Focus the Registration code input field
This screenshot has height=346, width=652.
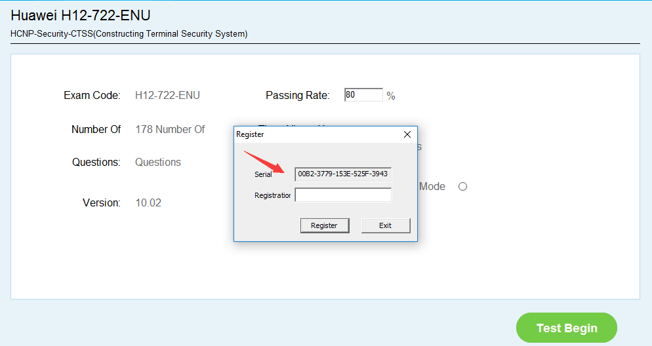tap(343, 195)
